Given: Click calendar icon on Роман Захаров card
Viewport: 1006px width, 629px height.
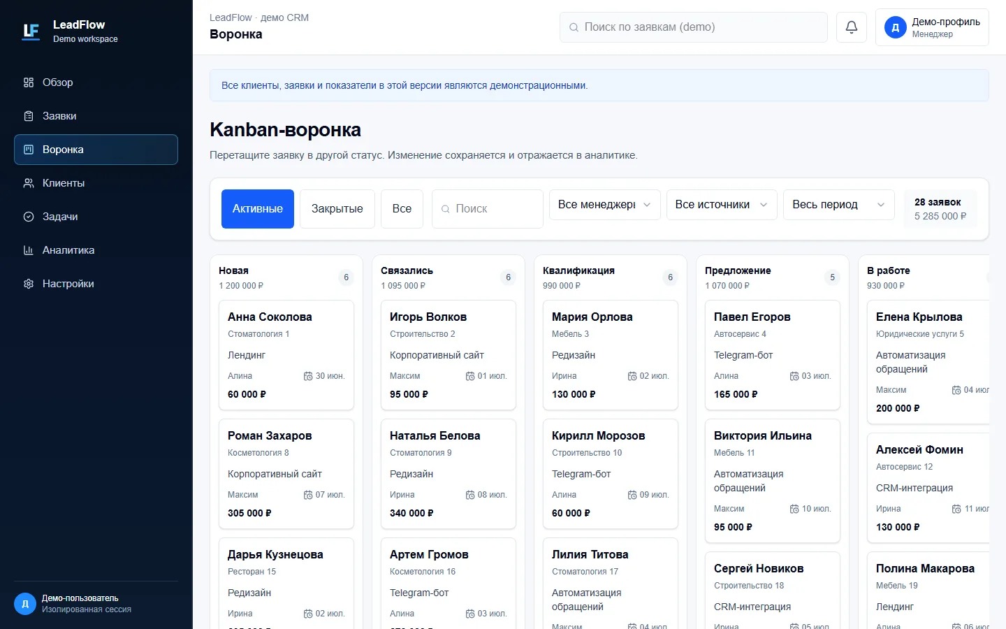Looking at the screenshot, I should [308, 495].
